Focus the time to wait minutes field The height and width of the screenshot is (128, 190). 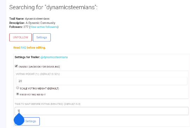(102, 111)
